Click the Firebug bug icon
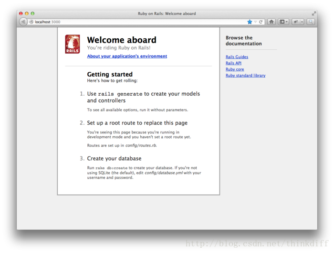The width and height of the screenshot is (334, 253). pyautogui.click(x=296, y=22)
